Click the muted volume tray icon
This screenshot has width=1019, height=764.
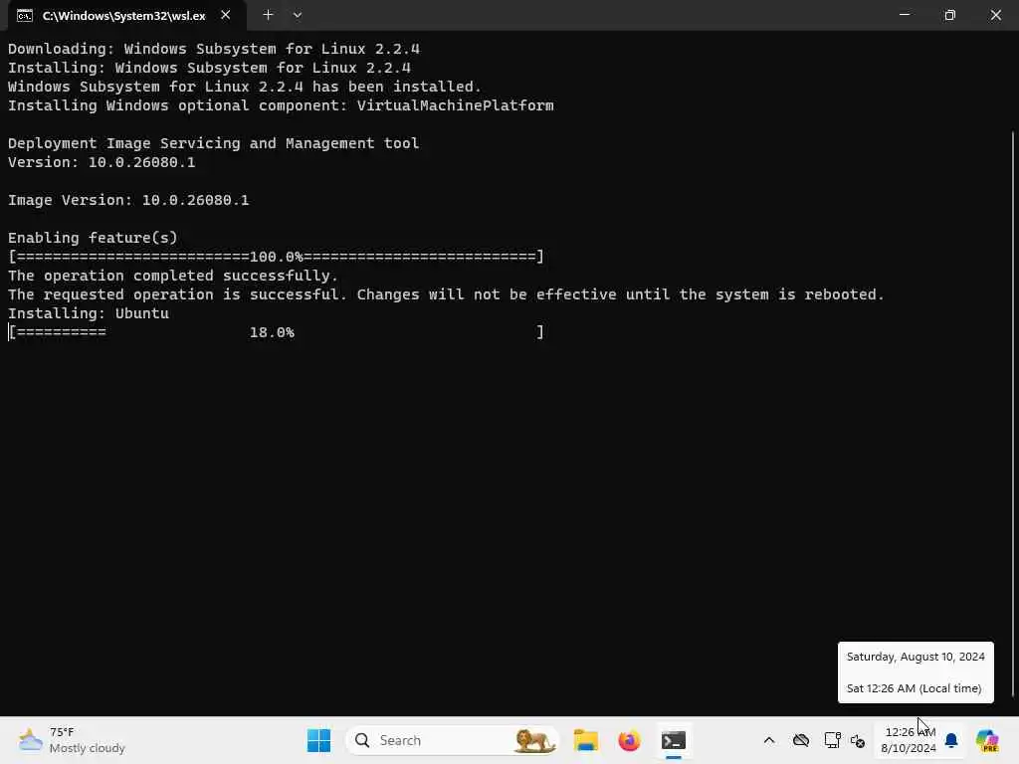pyautogui.click(x=858, y=740)
